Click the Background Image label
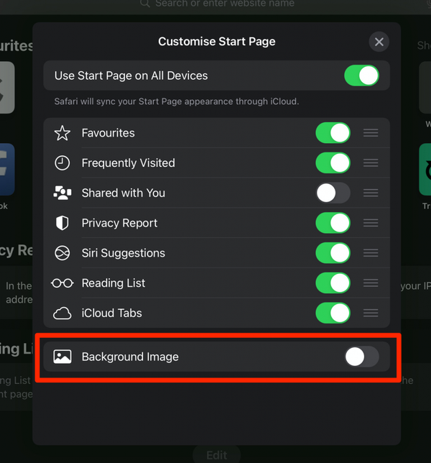This screenshot has height=463, width=431. pos(130,357)
